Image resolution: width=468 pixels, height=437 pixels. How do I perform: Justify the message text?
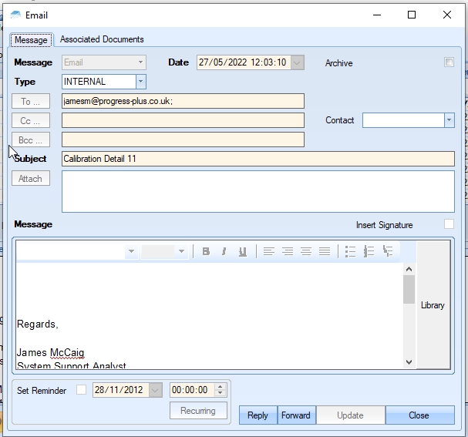point(325,251)
